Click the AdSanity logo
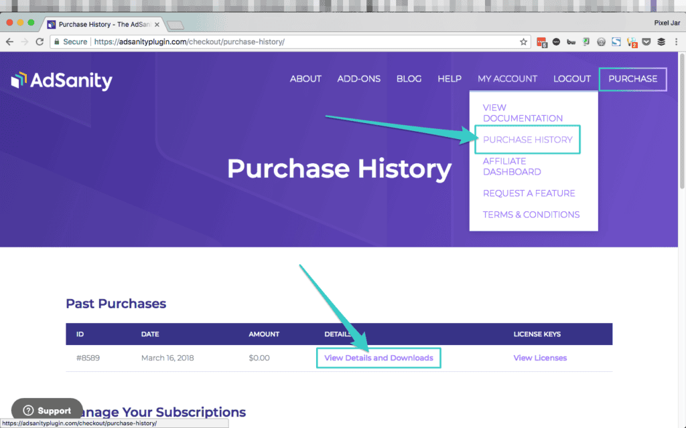This screenshot has width=686, height=428. click(62, 81)
